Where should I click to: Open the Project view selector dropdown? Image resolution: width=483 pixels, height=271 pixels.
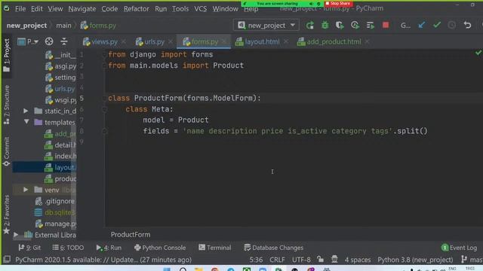point(28,41)
